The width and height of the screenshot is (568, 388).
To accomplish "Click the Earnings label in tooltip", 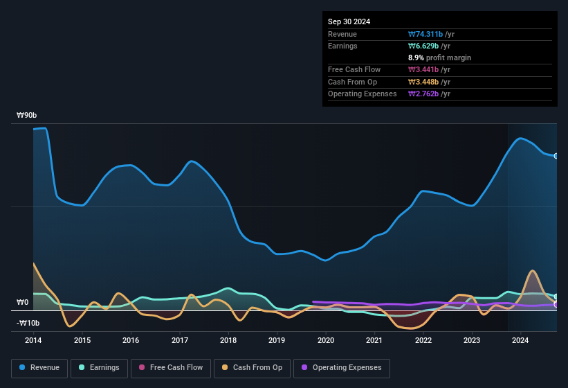I will point(342,46).
